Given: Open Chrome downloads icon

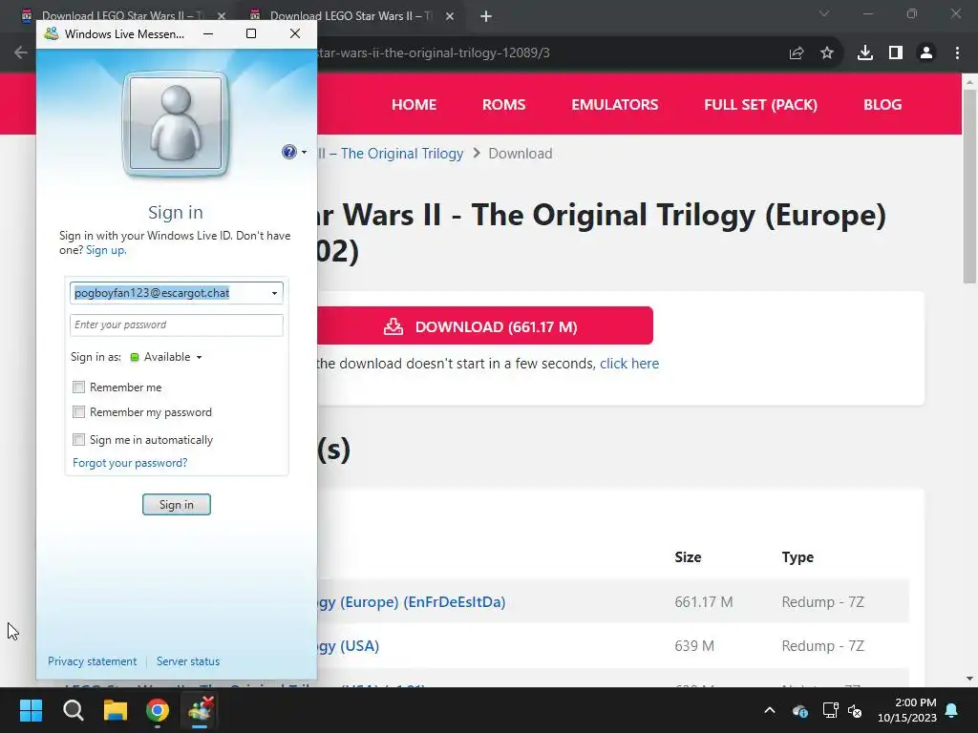Looking at the screenshot, I should coord(865,53).
